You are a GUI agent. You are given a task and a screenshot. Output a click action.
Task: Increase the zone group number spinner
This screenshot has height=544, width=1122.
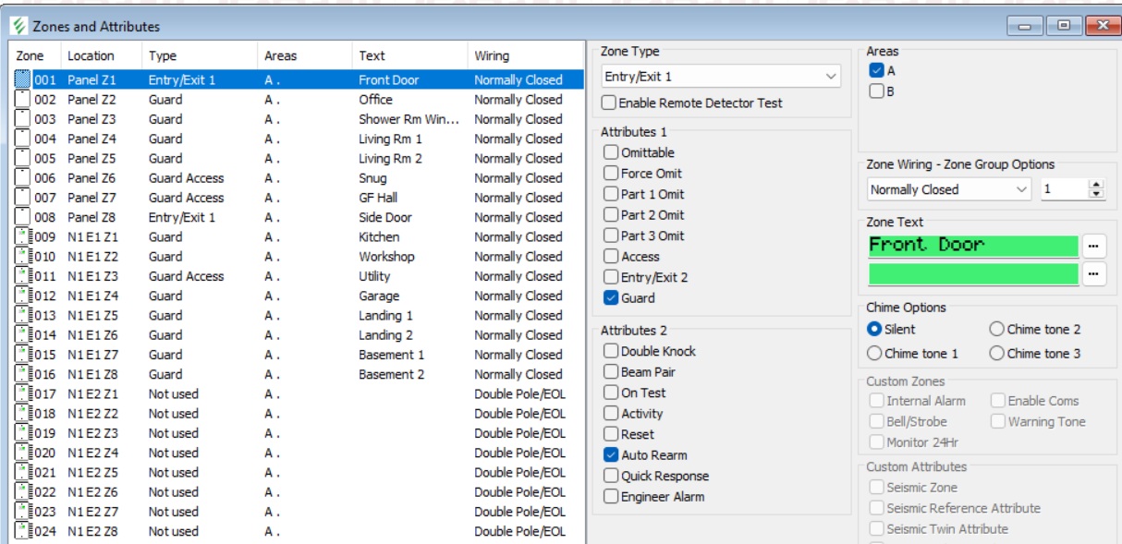[1097, 185]
